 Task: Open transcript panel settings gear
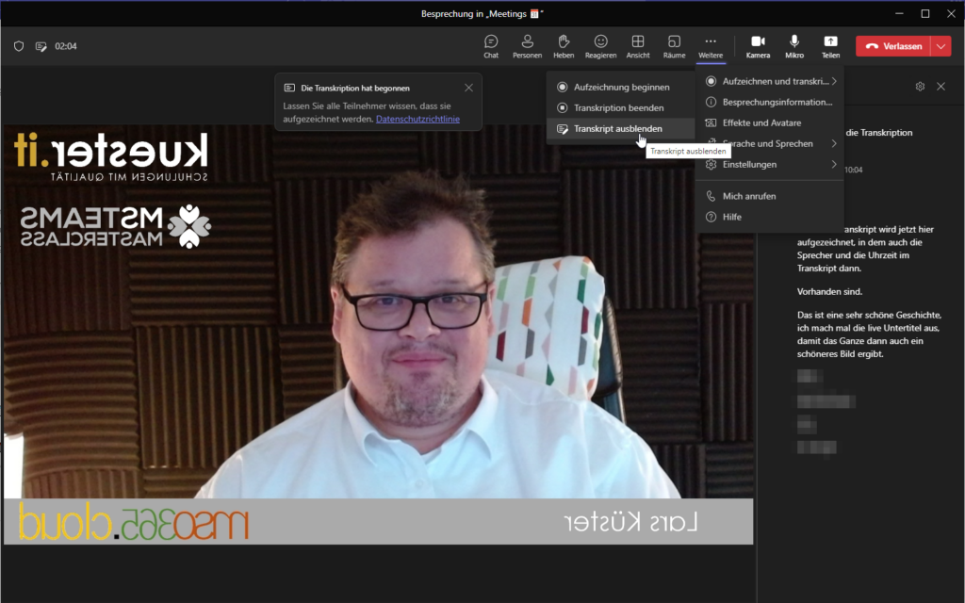[920, 87]
